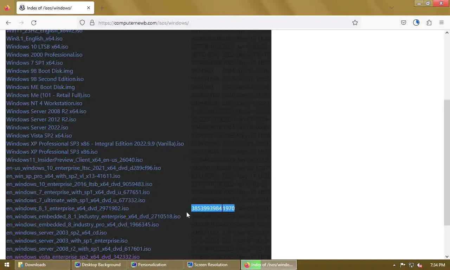450x270 pixels.
Task: Switch to Personalization taskbar window
Action: pyautogui.click(x=156, y=265)
